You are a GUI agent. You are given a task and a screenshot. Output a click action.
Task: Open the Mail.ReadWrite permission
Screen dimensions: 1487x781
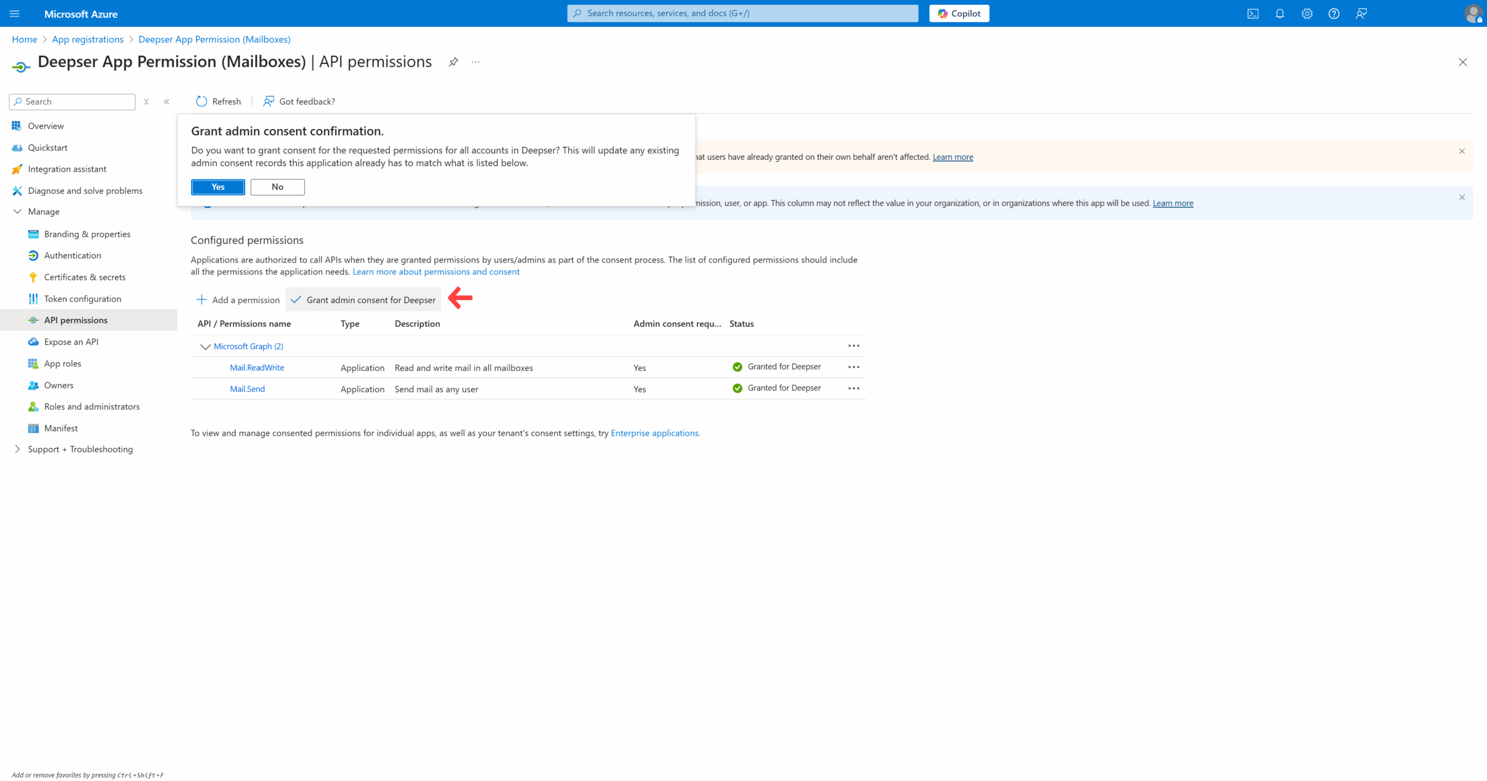pyautogui.click(x=257, y=368)
